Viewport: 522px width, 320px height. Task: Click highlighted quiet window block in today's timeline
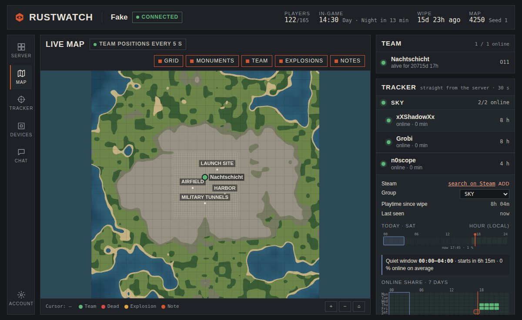click(x=394, y=241)
